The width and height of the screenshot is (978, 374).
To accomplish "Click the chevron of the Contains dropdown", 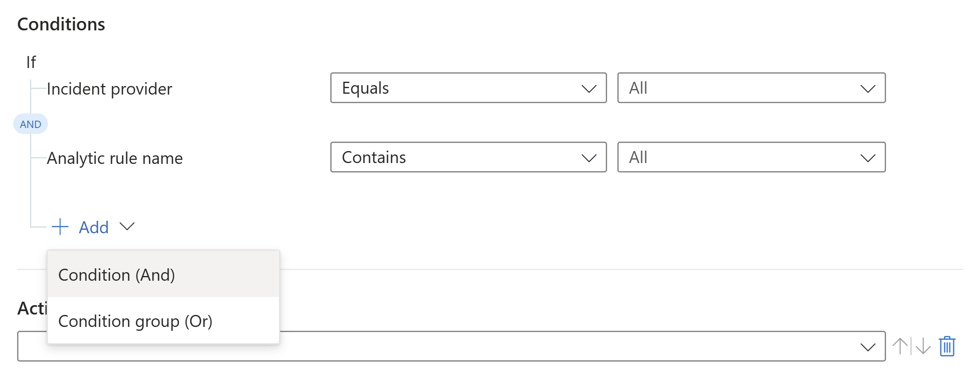I will click(x=589, y=157).
